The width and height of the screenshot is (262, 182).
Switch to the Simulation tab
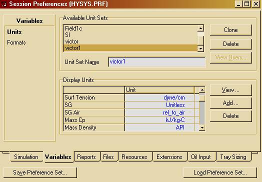click(26, 157)
